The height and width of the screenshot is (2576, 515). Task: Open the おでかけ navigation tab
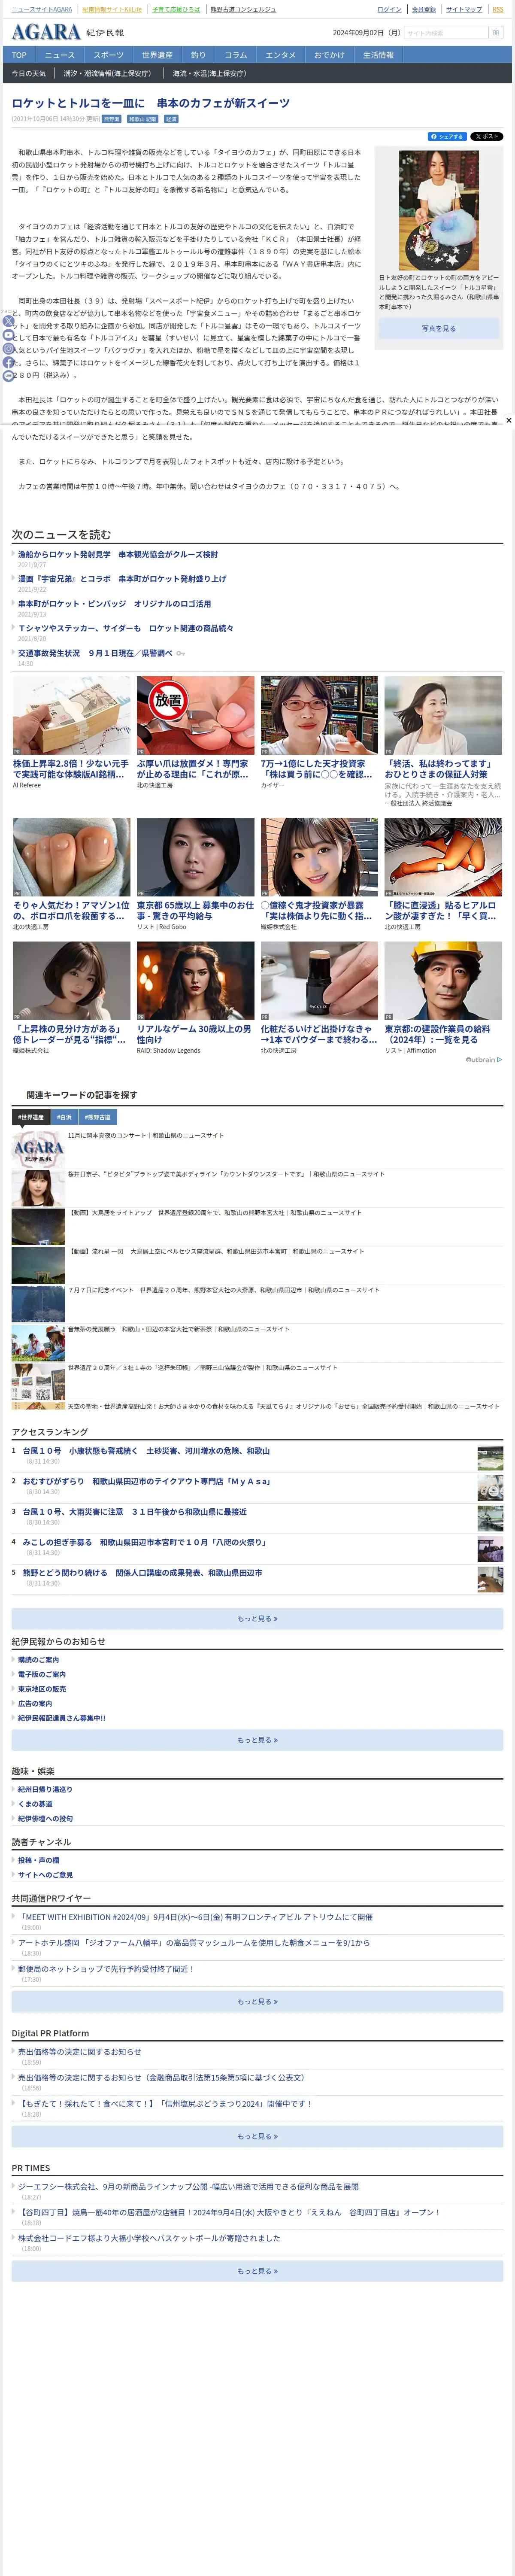[329, 55]
